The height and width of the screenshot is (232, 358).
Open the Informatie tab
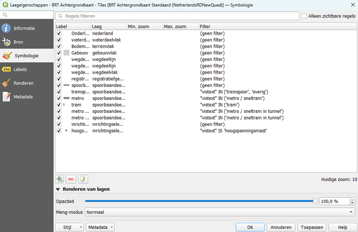click(26, 28)
